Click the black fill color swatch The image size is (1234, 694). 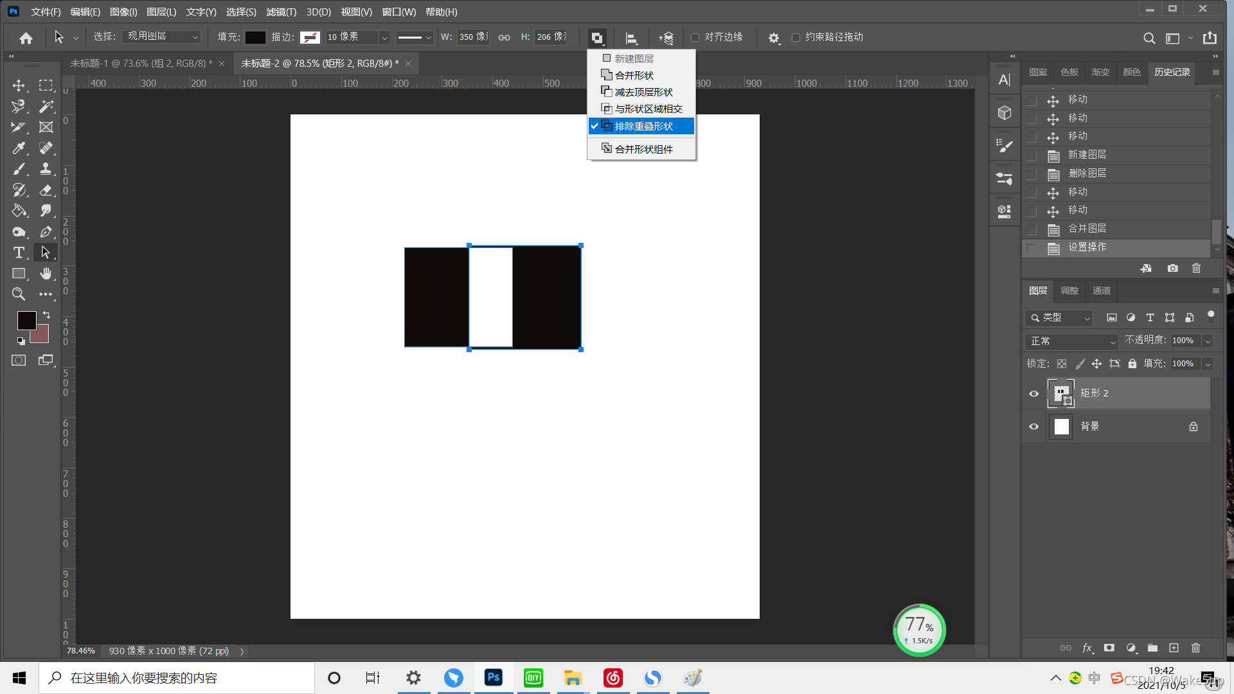click(x=255, y=37)
